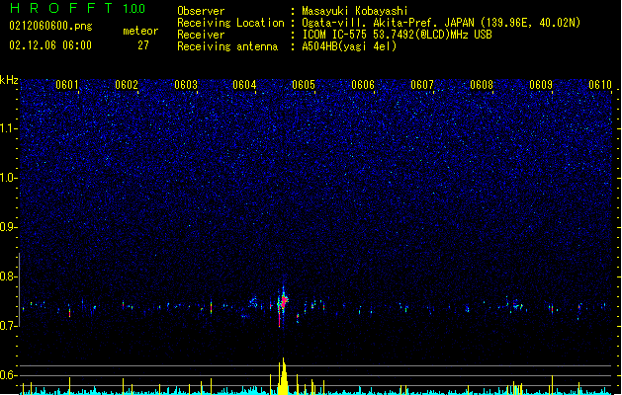The height and width of the screenshot is (395, 622).
Task: Click the 0609 time marker
Action: 541,85
